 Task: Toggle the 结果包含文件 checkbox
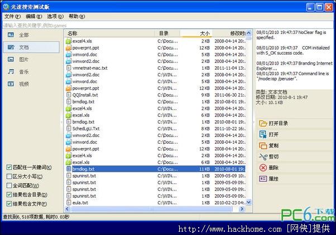click(9, 204)
